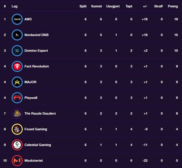Sort by the Spilt column header
Viewport: 182px width, 168px height.
tap(83, 6)
